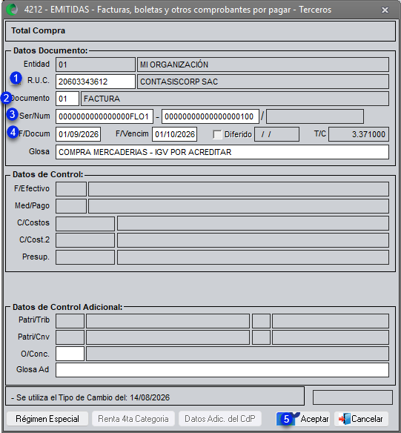Focus the R.U.C. field with 20603343612
This screenshot has width=401, height=433.
96,82
